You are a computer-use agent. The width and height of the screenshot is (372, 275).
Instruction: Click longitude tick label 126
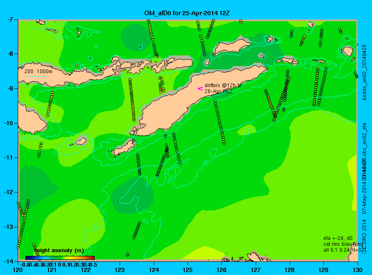(x=222, y=270)
